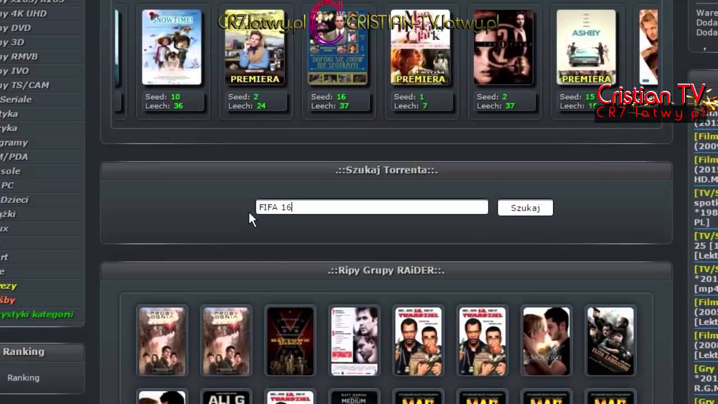
Task: Open the green 'tystyki kategorii' statistics link
Action: (37, 314)
